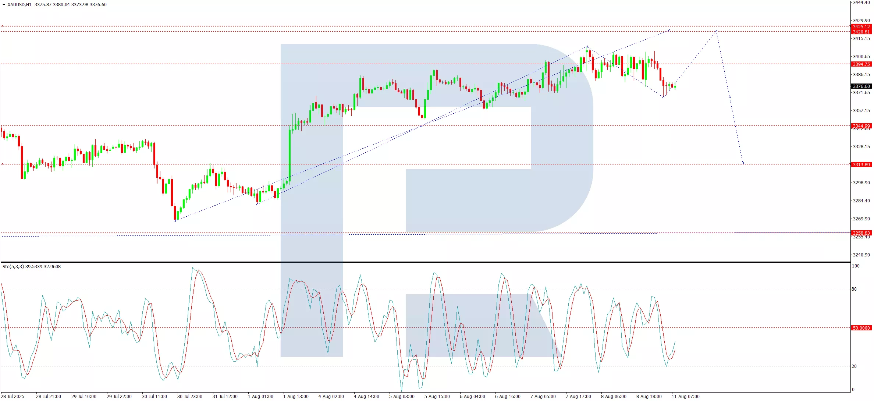Click the stochastic scale value 80
This screenshot has width=874, height=401.
[x=854, y=289]
